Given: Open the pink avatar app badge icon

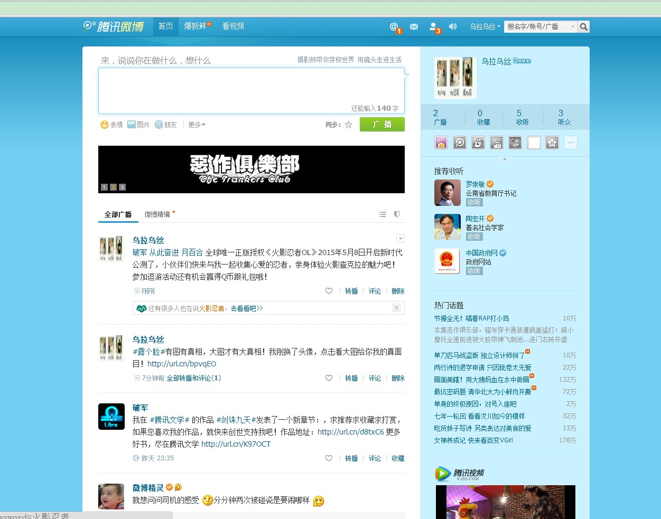Looking at the screenshot, I should (x=441, y=143).
